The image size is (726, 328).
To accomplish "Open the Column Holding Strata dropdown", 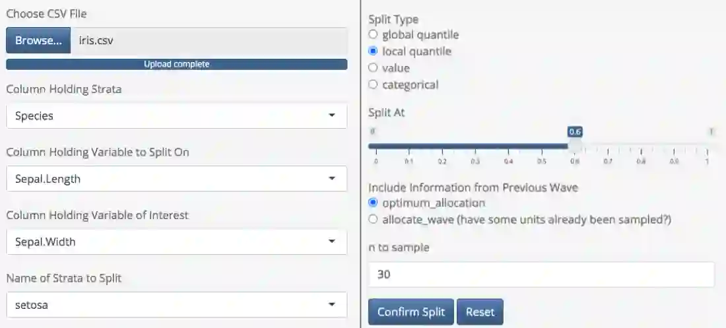I will pyautogui.click(x=176, y=115).
